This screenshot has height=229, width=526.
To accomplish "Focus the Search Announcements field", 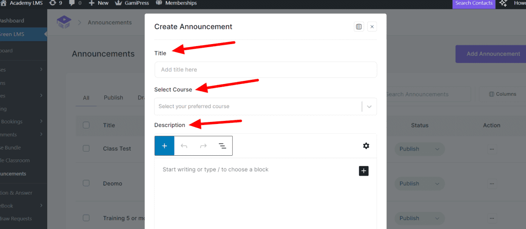I will click(x=428, y=94).
